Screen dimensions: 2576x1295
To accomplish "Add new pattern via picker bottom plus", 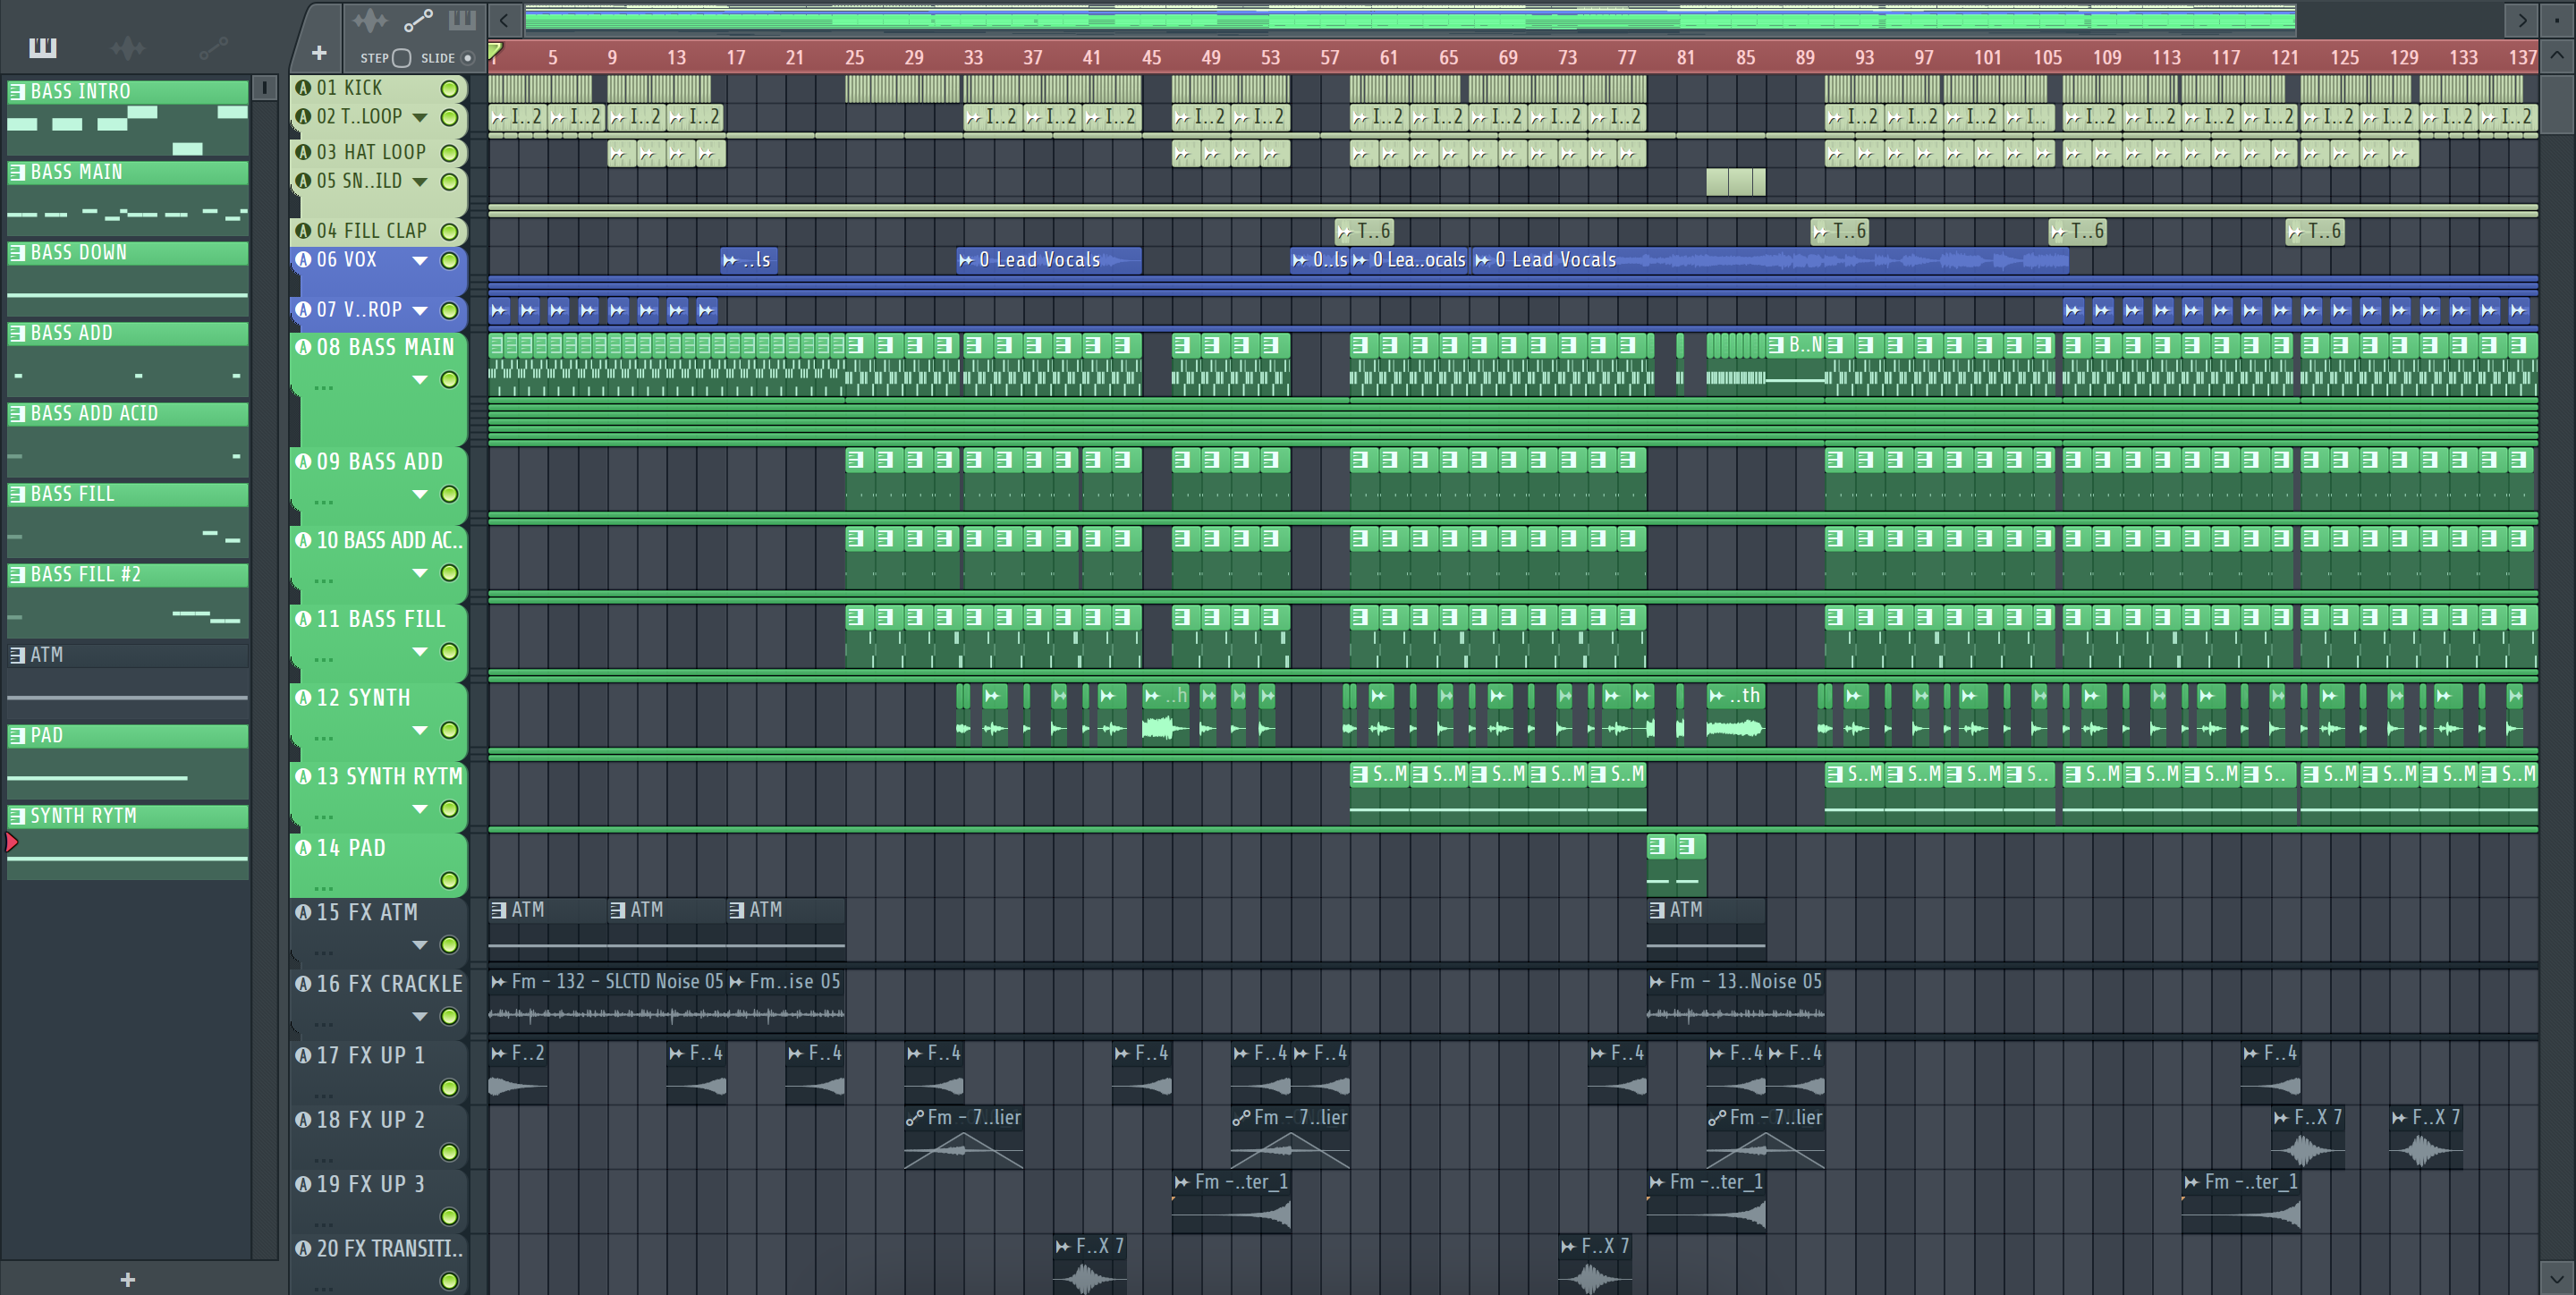I will point(127,1279).
